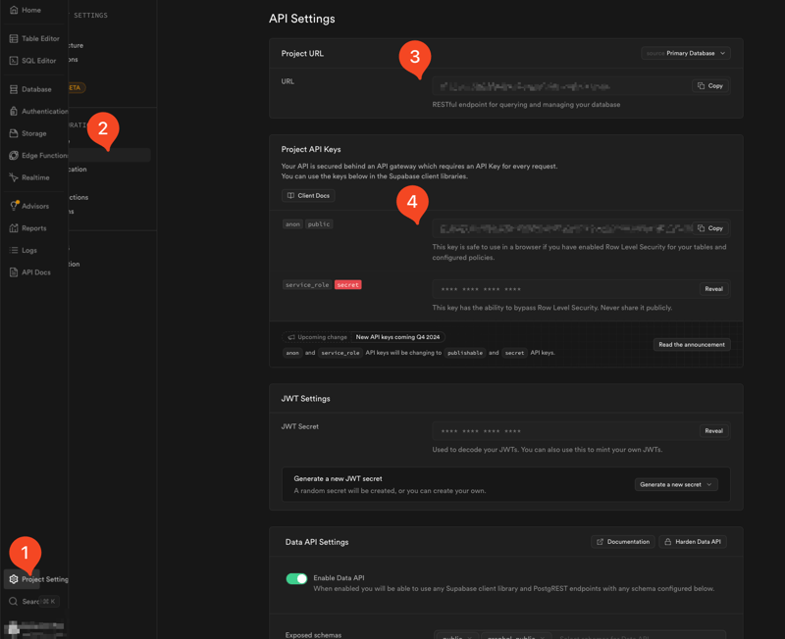Open the Advisors panel
The width and height of the screenshot is (785, 639).
click(x=14, y=204)
